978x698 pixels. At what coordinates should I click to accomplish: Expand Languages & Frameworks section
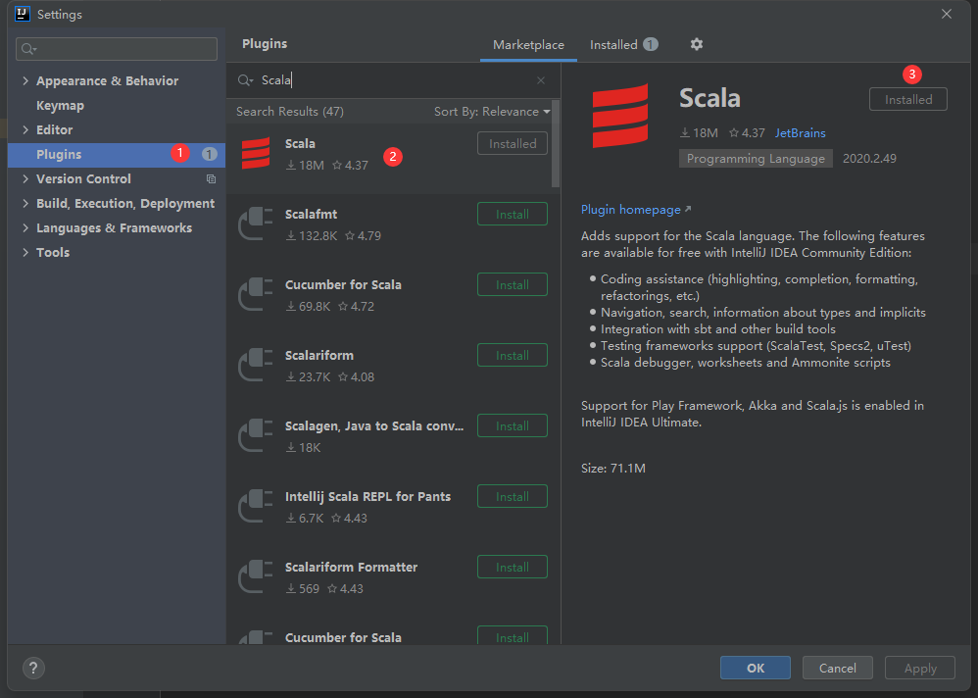click(x=25, y=227)
